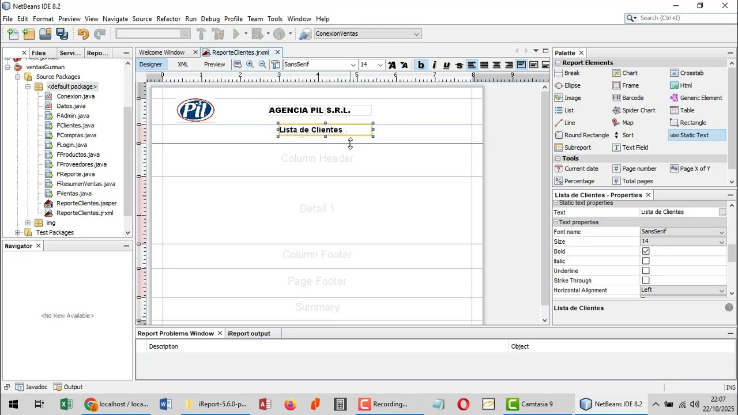
Task: Expand the Test Packages node
Action: click(17, 233)
